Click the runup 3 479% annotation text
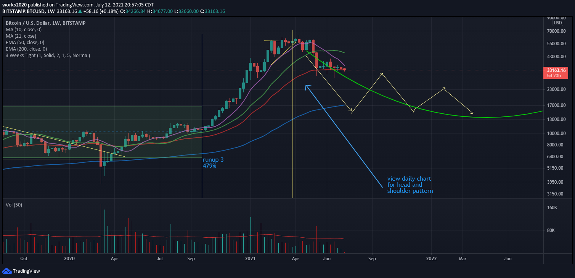 (x=213, y=163)
